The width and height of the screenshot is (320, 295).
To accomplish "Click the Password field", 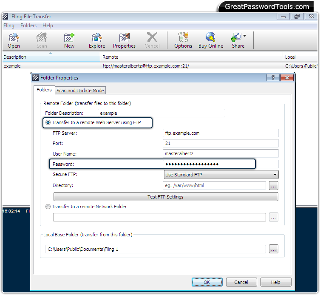I will (221, 164).
